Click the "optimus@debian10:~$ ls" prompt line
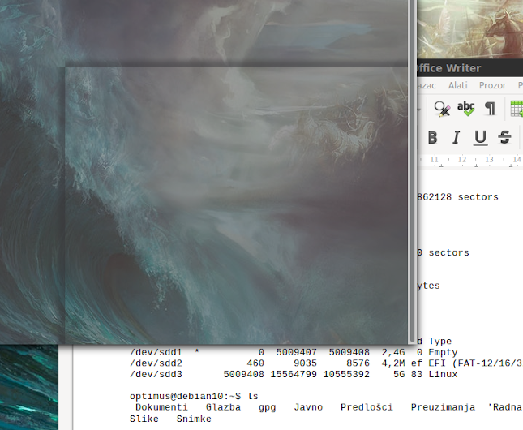Screen dimensions: 523x430 (x=194, y=396)
